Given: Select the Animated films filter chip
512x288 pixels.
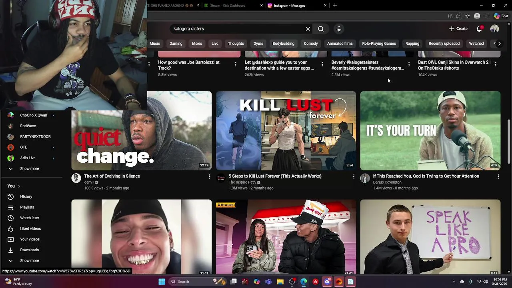Looking at the screenshot, I should point(340,44).
